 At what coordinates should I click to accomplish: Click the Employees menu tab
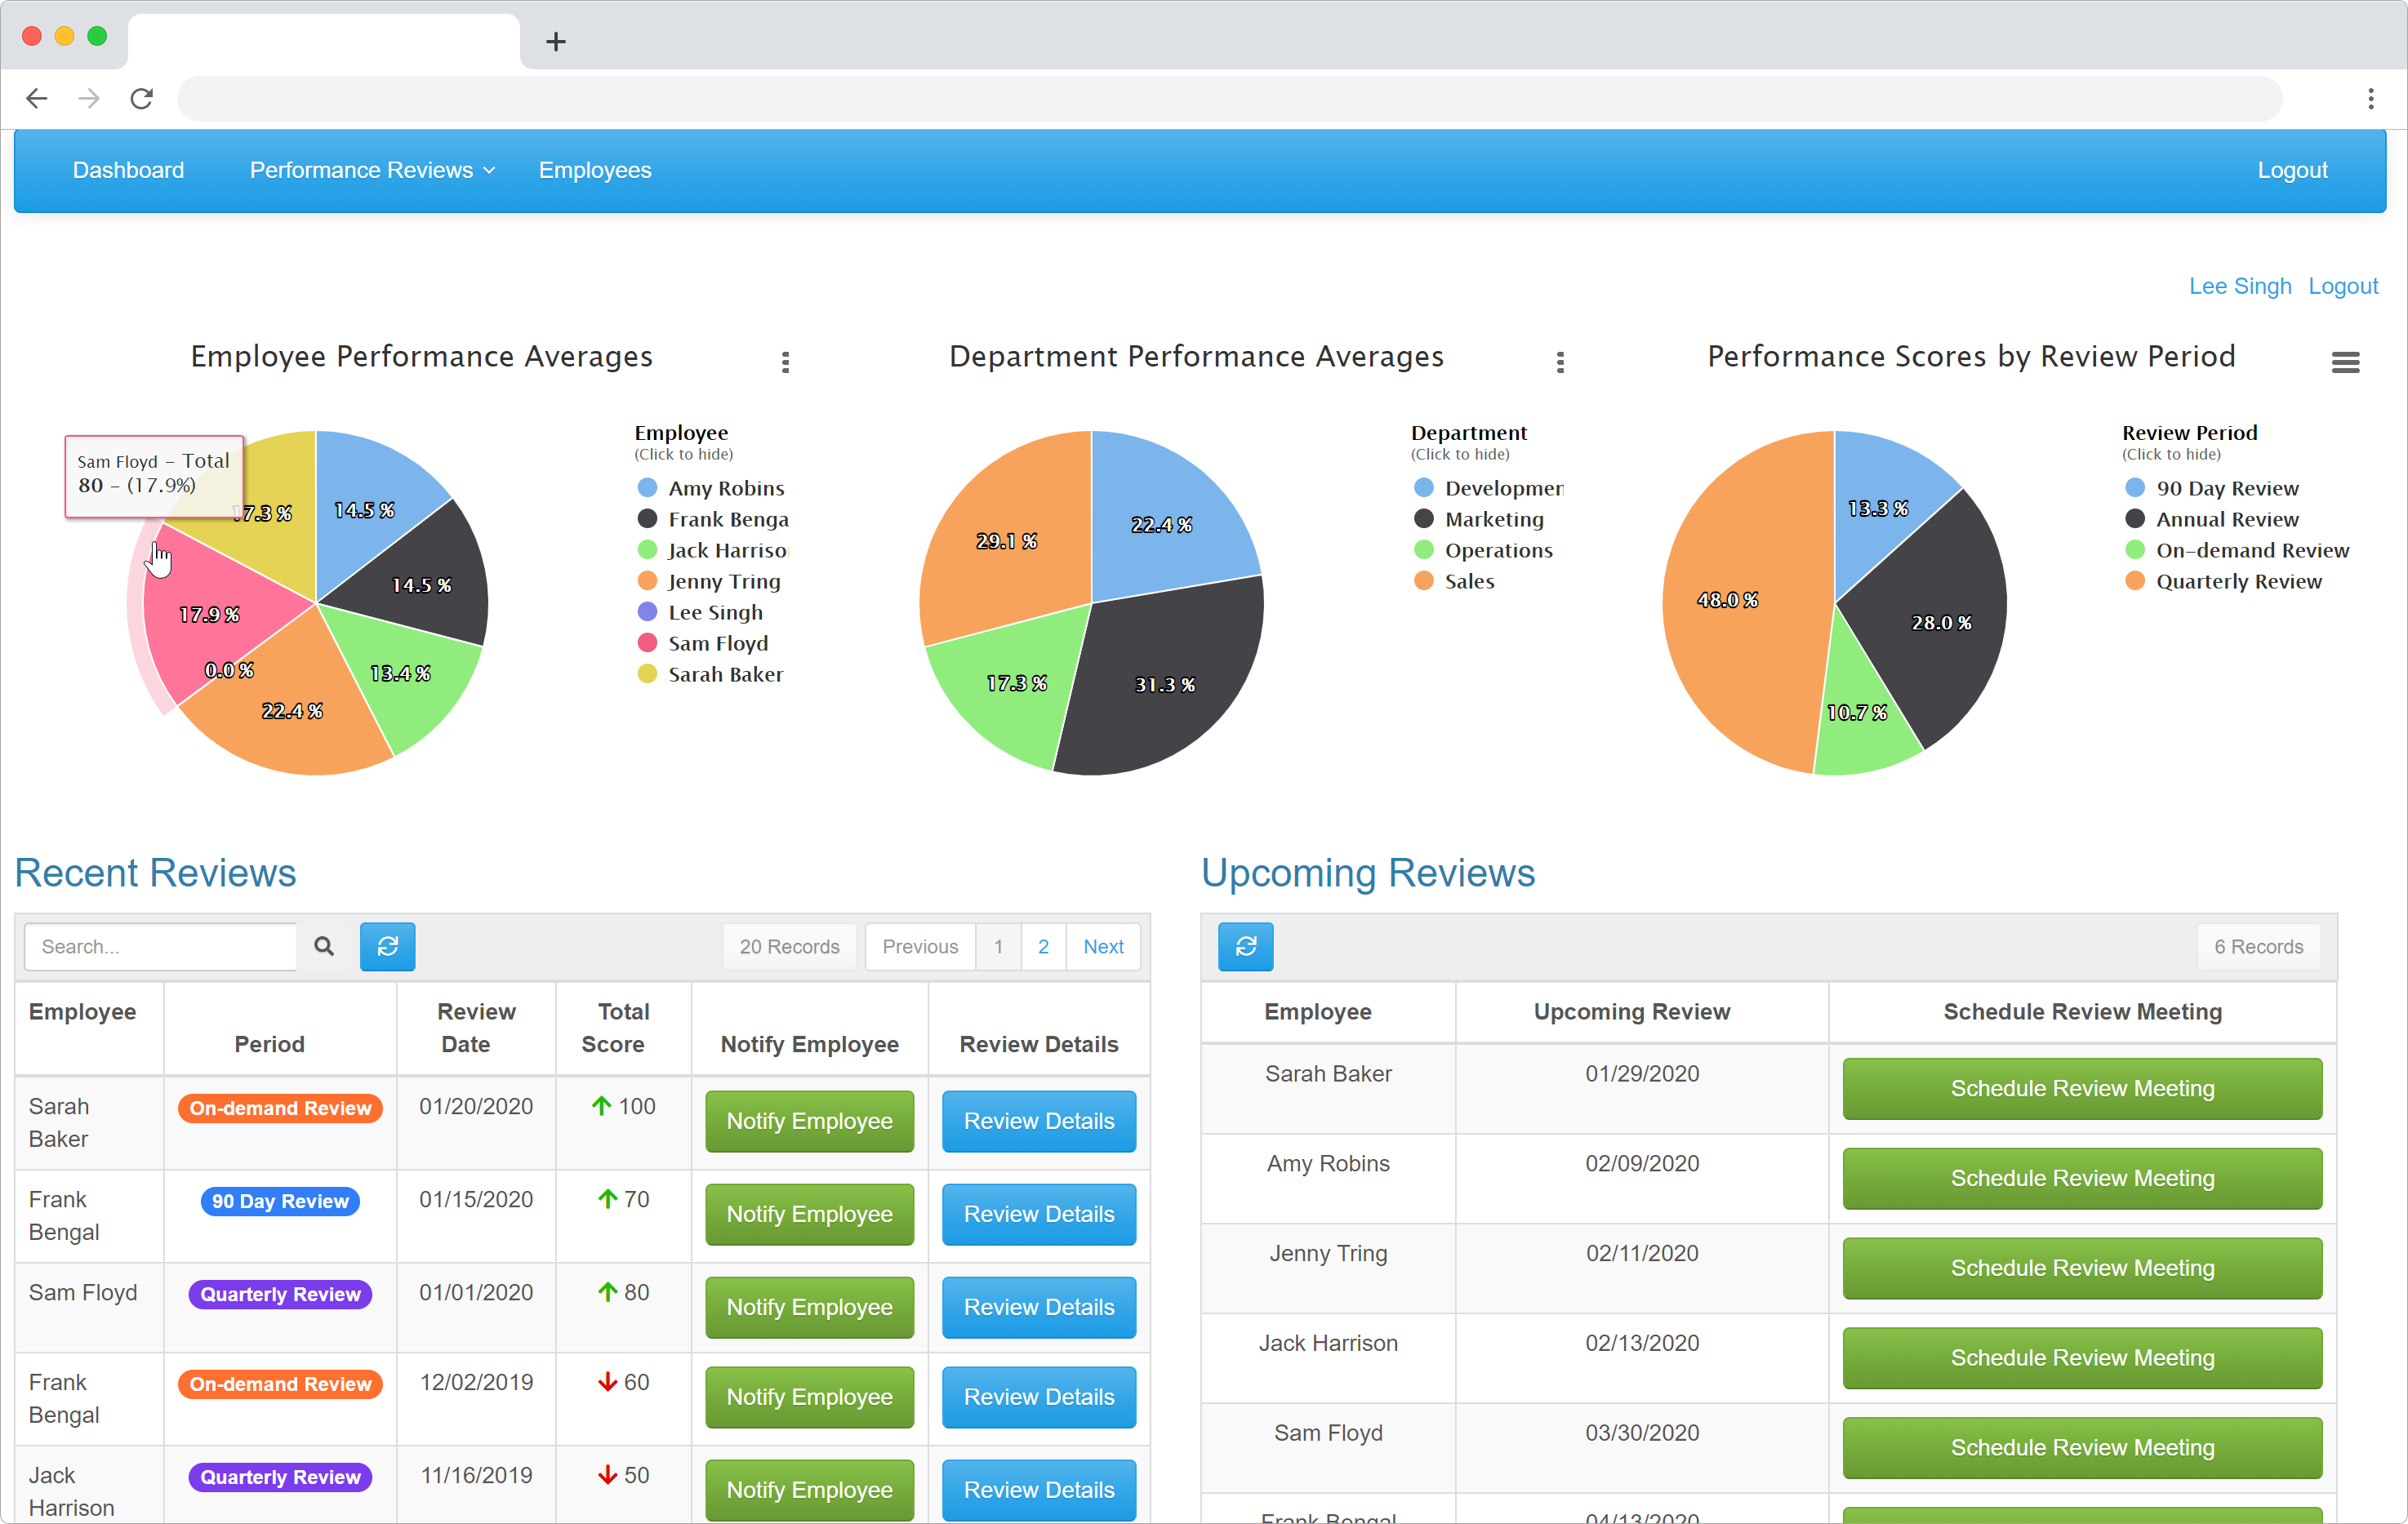coord(595,168)
